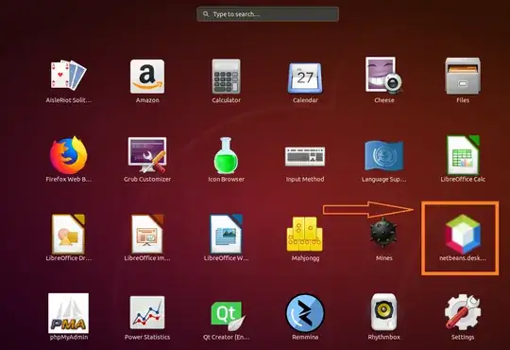Image resolution: width=510 pixels, height=350 pixels.
Task: Click the Type to search field
Action: point(267,14)
